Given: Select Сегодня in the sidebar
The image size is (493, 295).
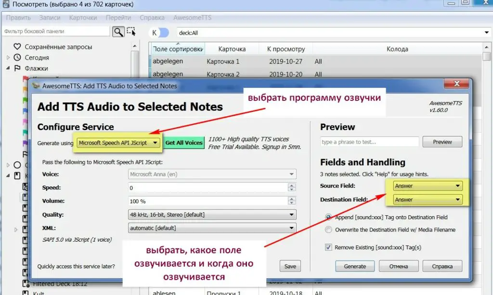Looking at the screenshot, I should pyautogui.click(x=37, y=58).
